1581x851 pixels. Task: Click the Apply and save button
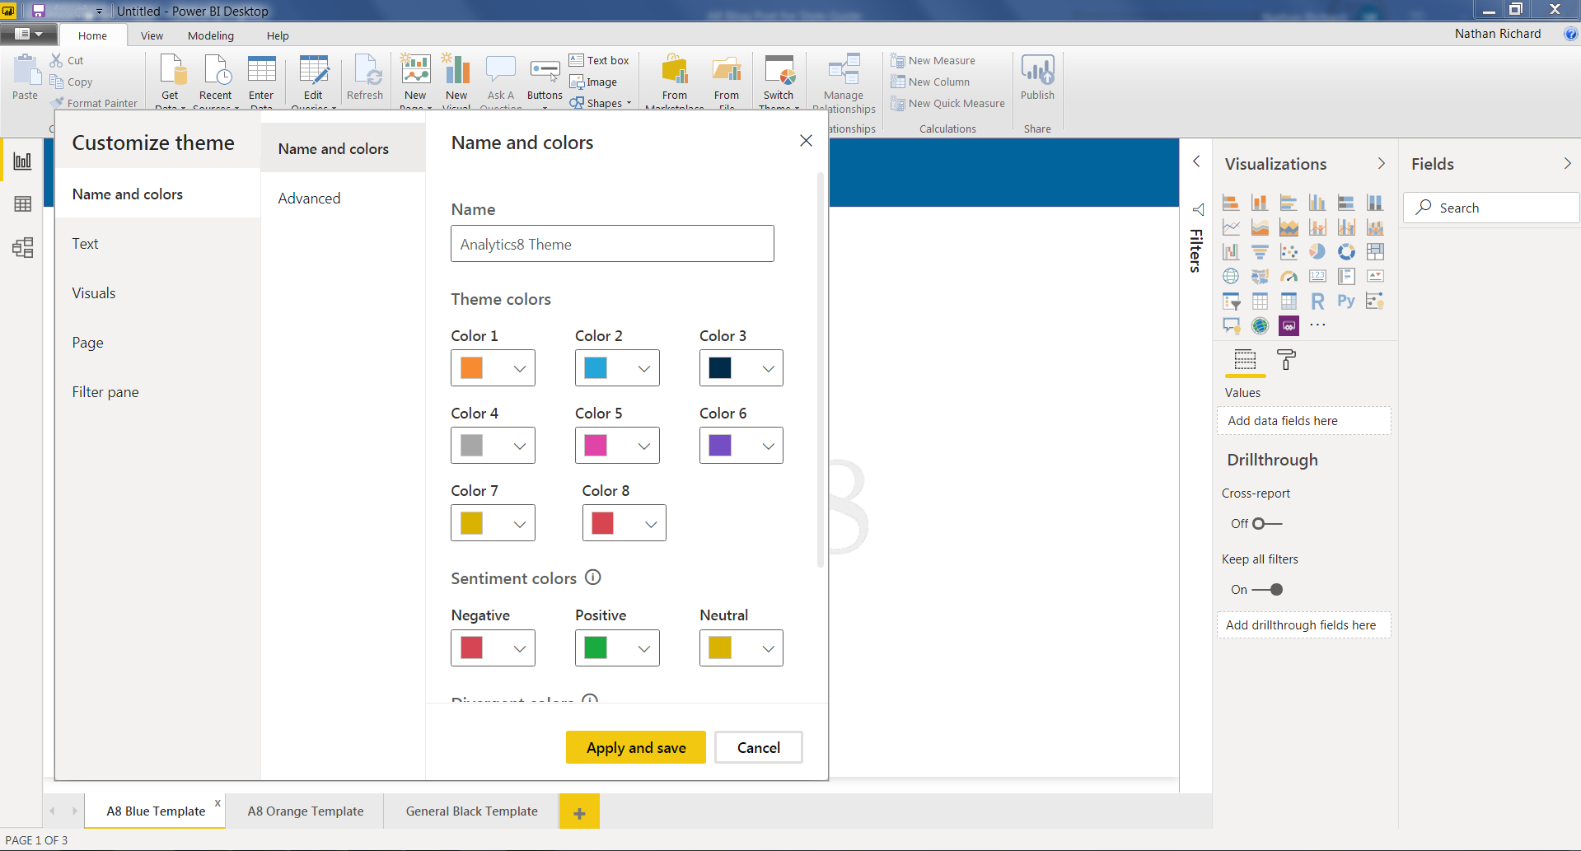[635, 747]
